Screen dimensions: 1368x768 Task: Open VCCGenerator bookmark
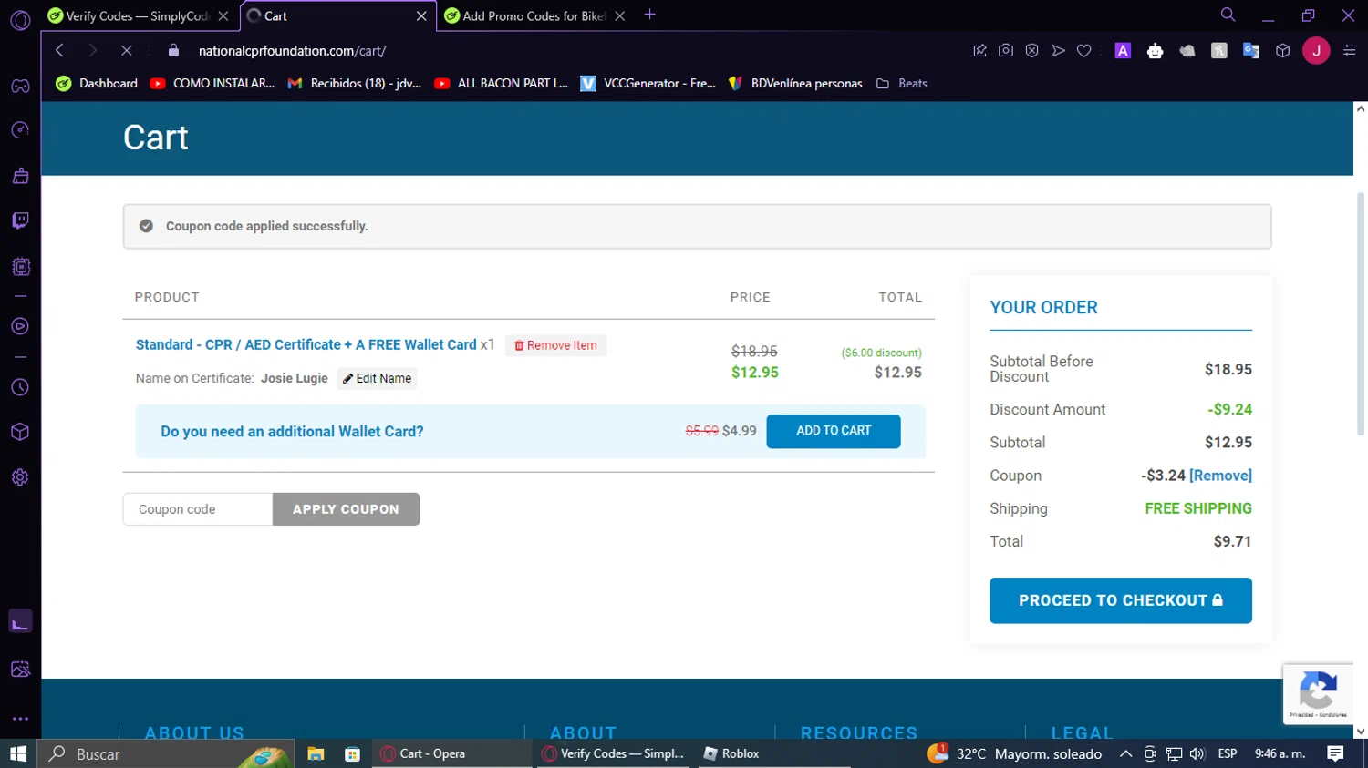tap(648, 83)
